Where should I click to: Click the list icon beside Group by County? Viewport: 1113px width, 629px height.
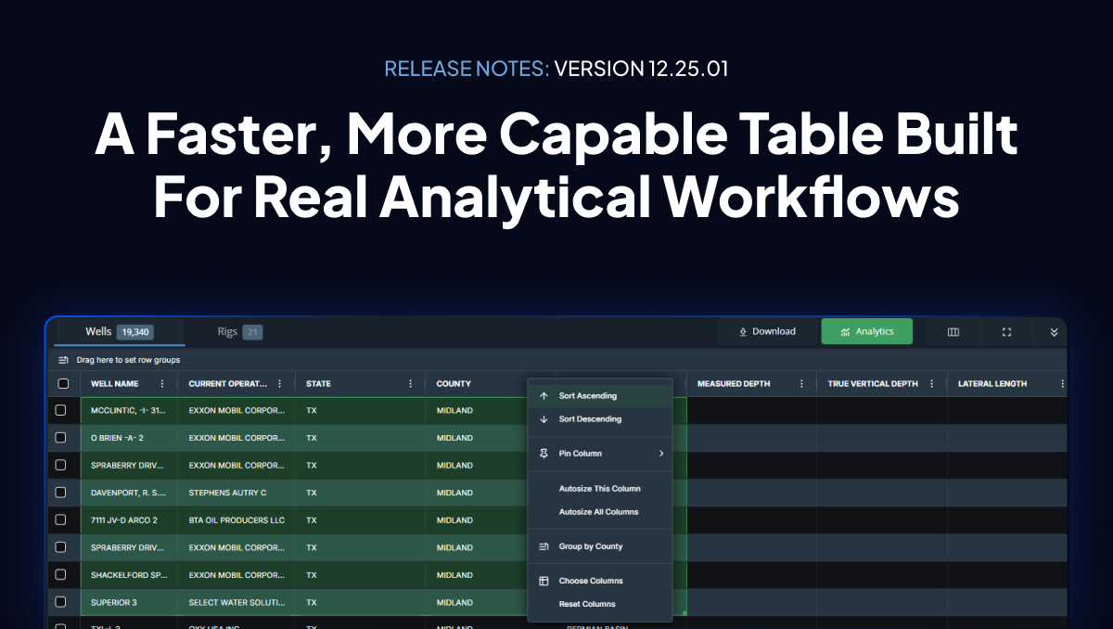coord(544,546)
